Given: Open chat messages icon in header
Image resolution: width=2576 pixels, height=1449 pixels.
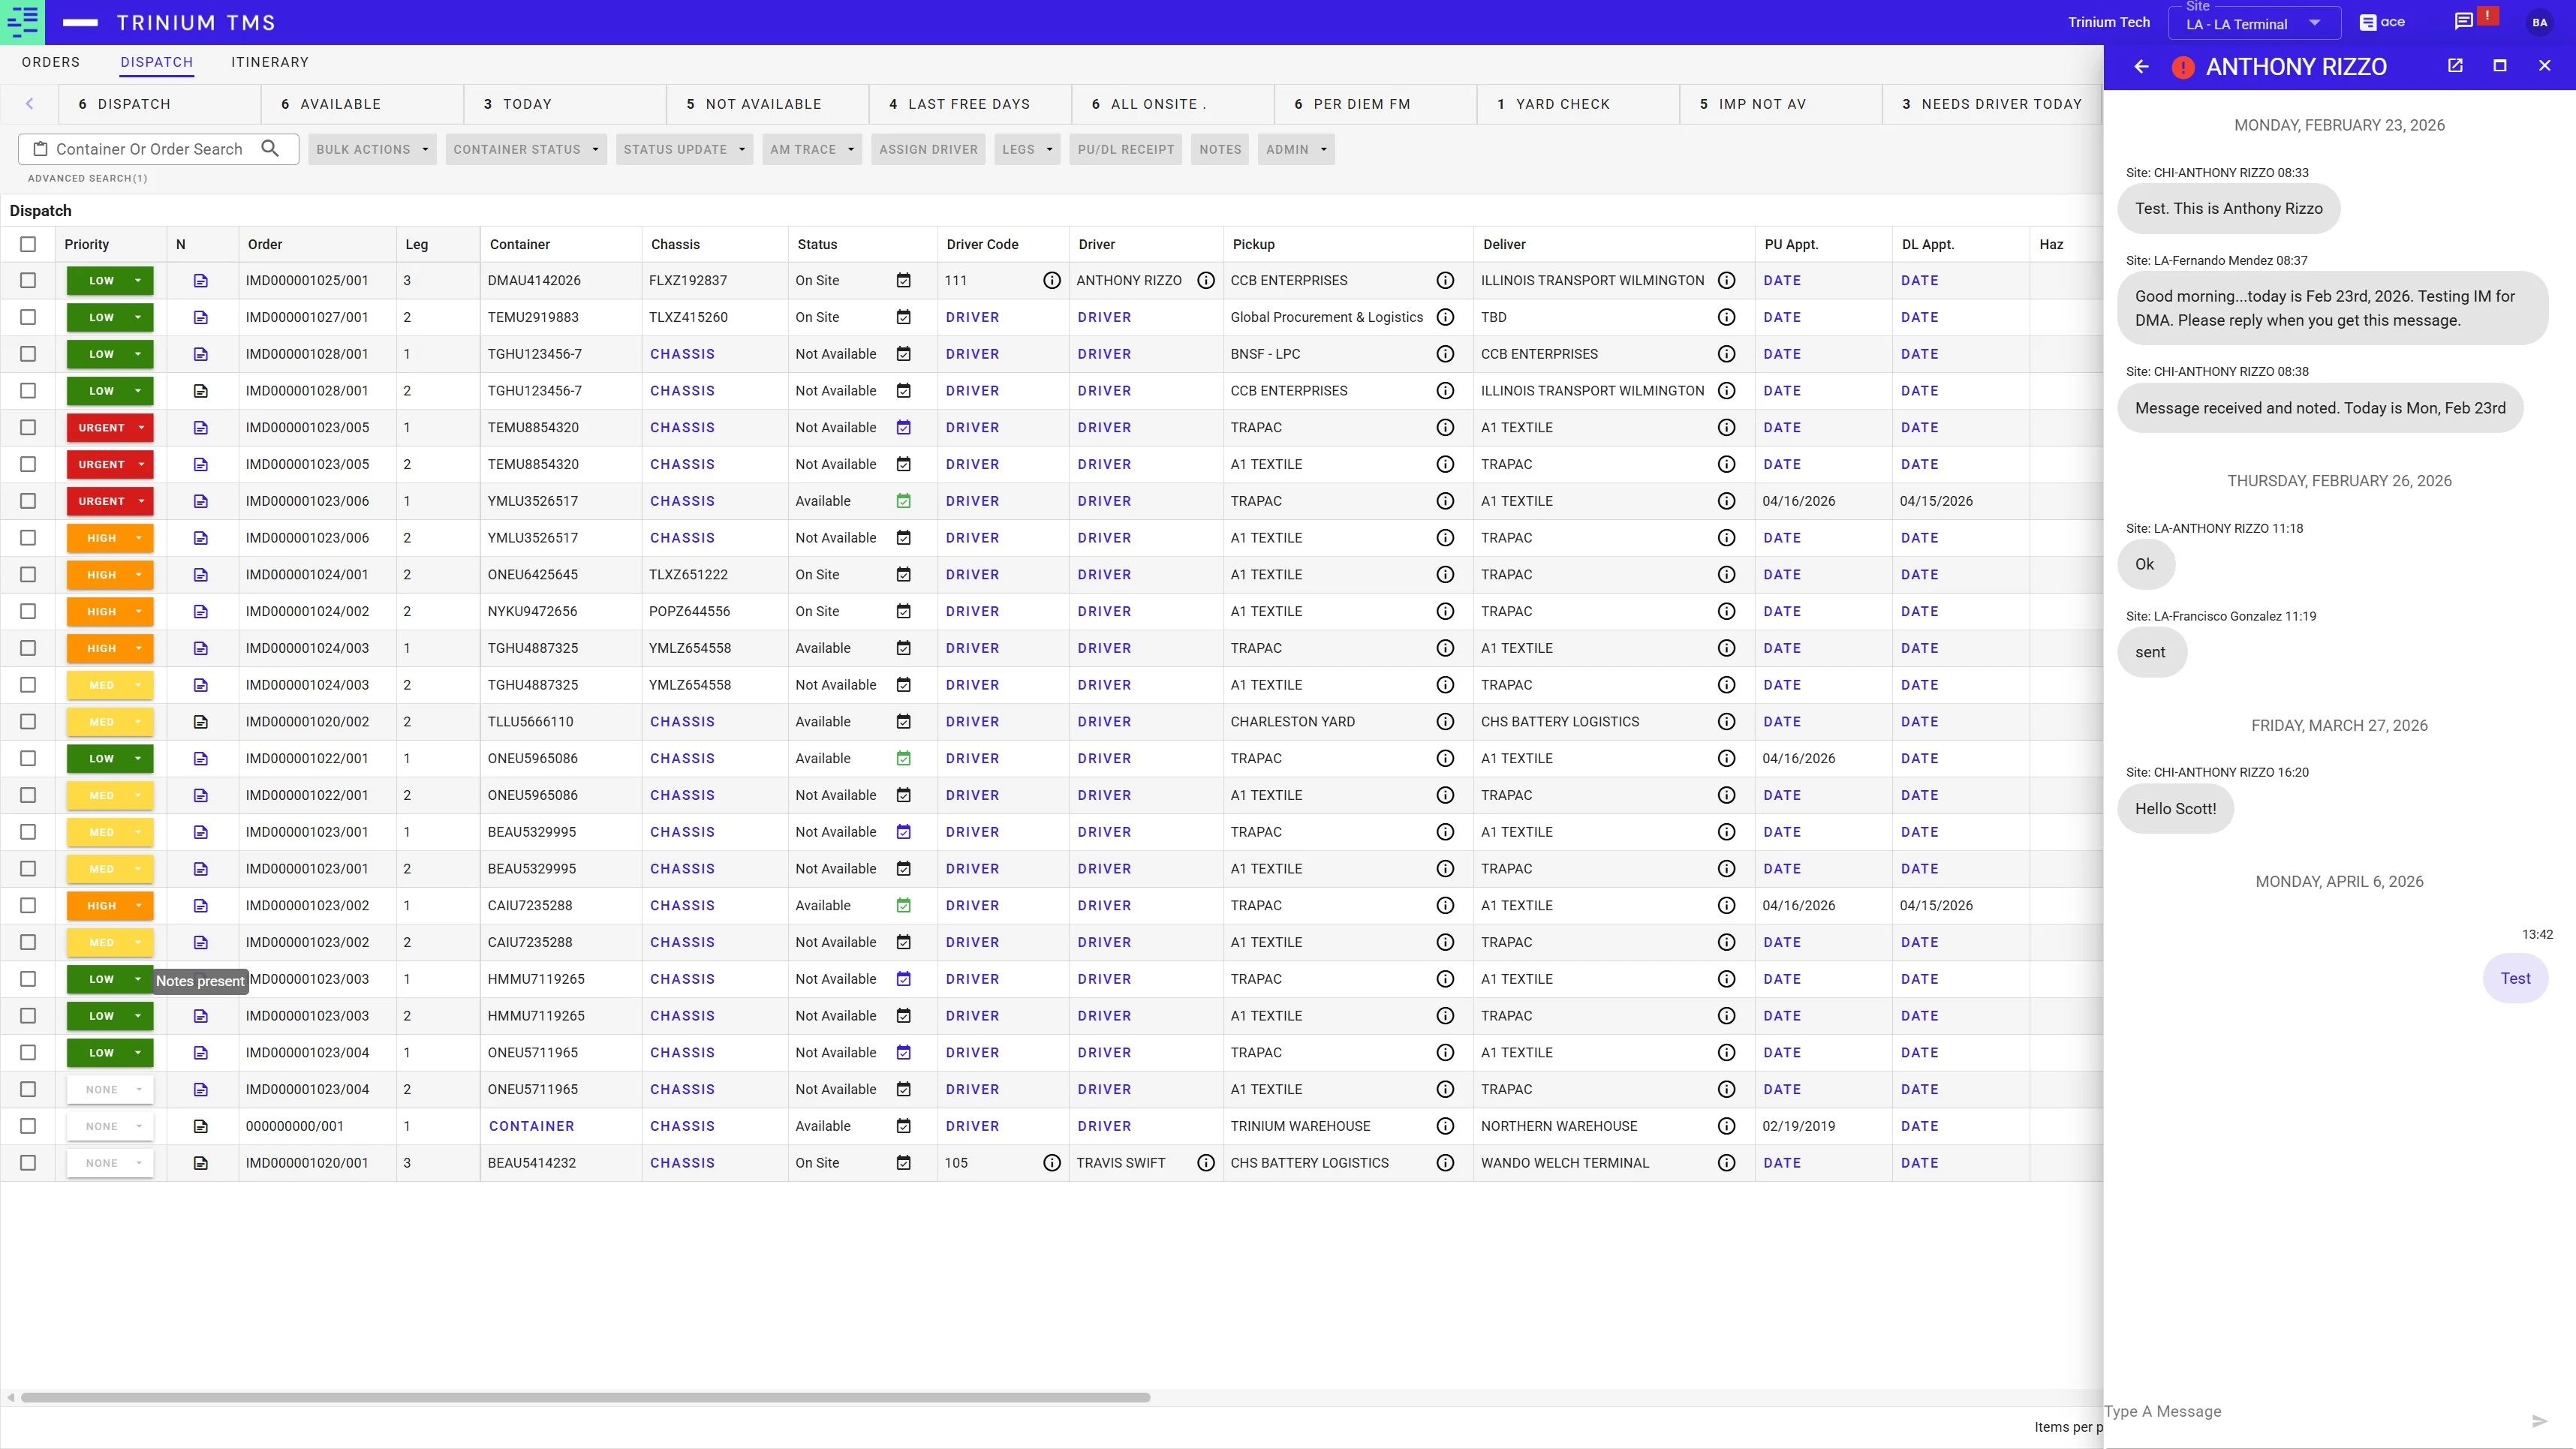Looking at the screenshot, I should [2464, 22].
